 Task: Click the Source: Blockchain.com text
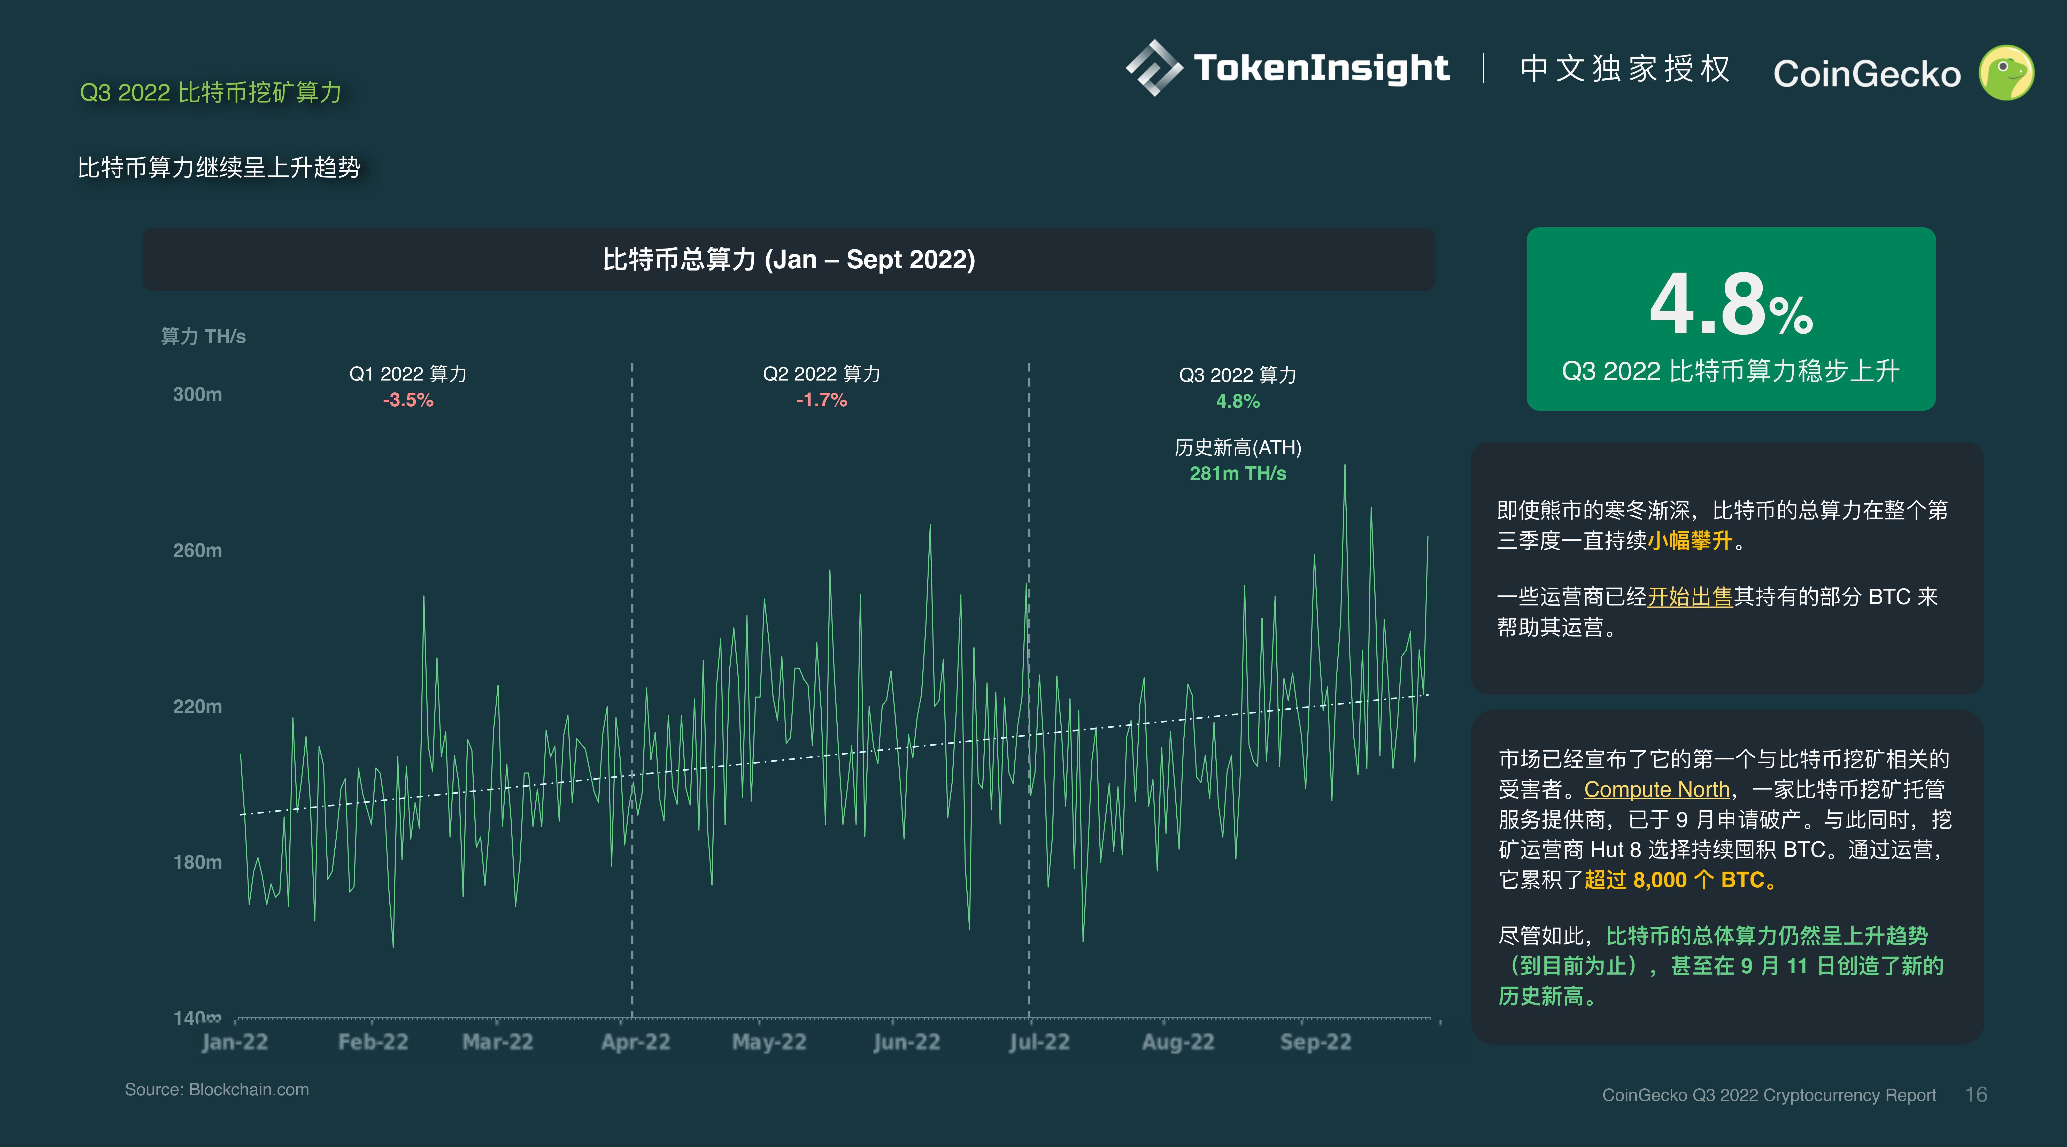(x=217, y=1089)
